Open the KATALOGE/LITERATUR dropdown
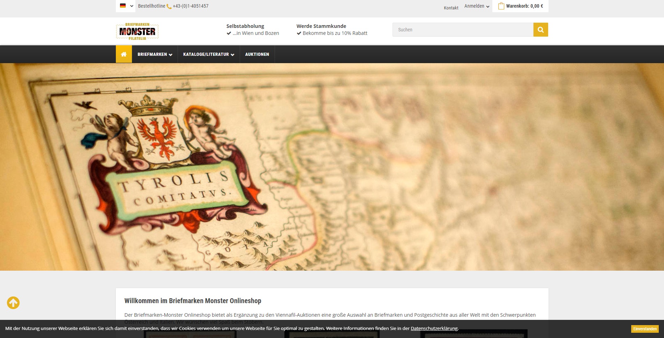 [208, 54]
